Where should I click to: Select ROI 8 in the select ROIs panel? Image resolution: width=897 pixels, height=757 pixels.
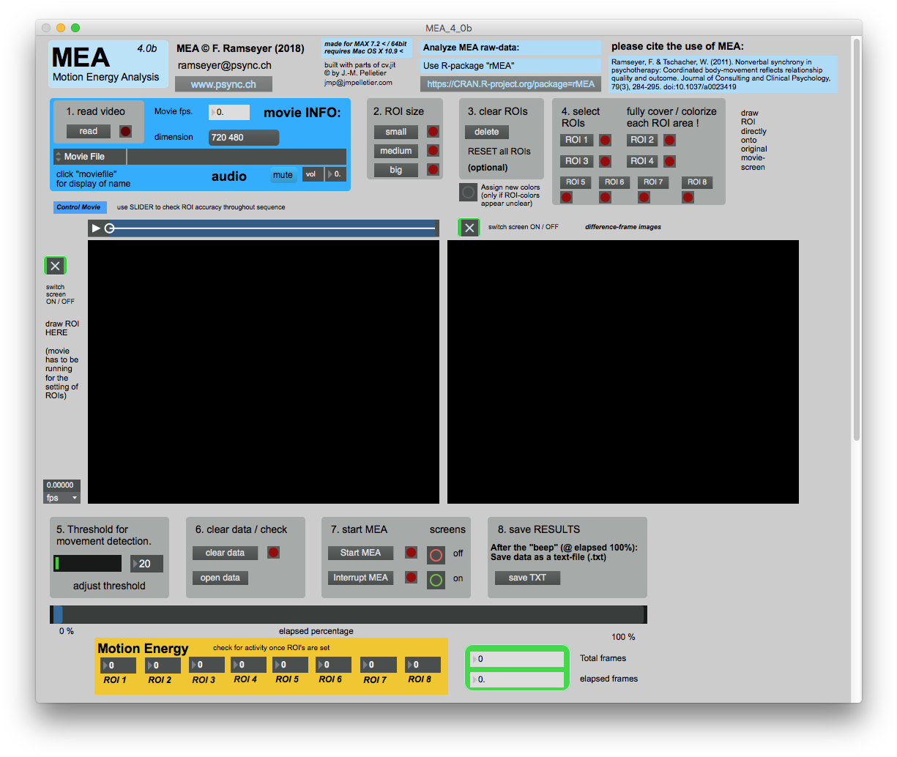696,181
